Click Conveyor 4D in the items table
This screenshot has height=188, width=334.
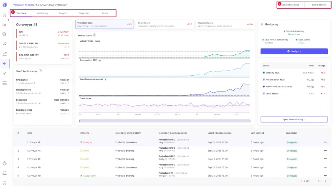(x=34, y=175)
